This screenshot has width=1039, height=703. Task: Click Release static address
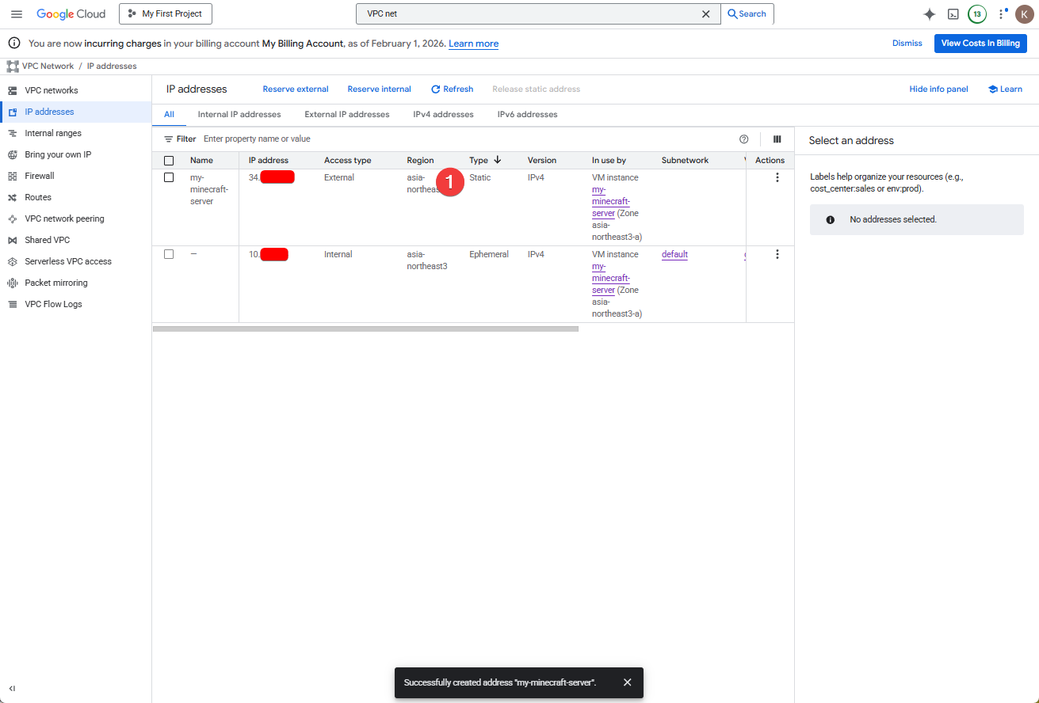coord(537,89)
